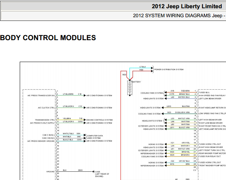Image resolution: width=226 pixels, height=180 pixels.
Task: Click 'LT BLU' wire label above battery
Action: click(x=142, y=67)
